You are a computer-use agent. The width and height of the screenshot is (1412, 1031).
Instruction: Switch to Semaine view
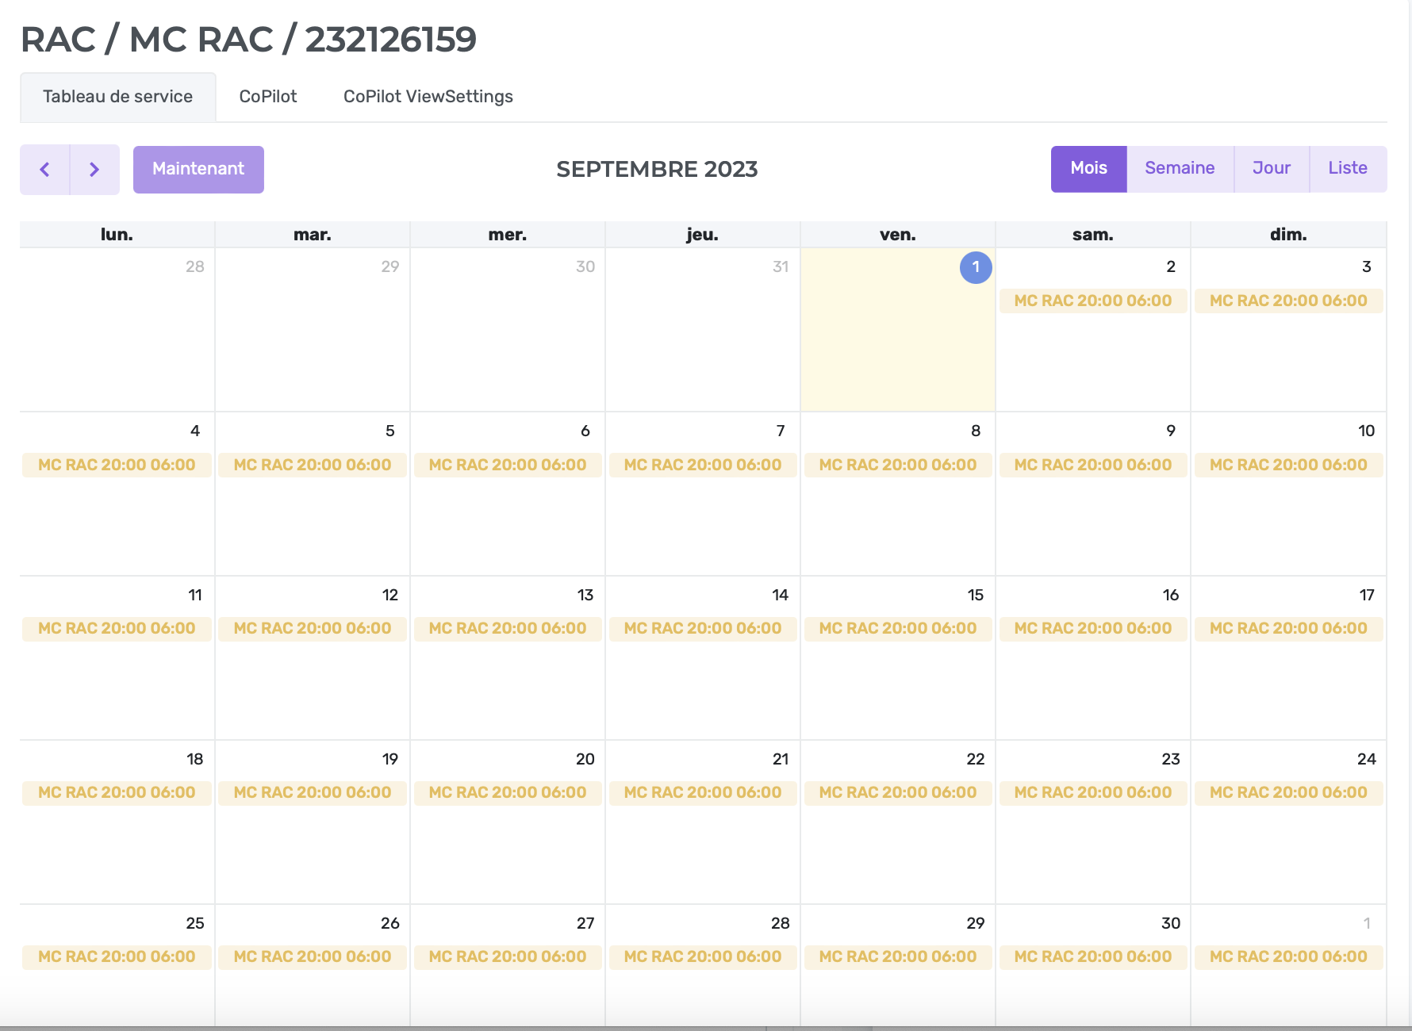click(1180, 168)
